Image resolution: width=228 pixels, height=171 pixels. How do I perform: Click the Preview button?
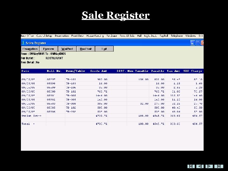49,49
